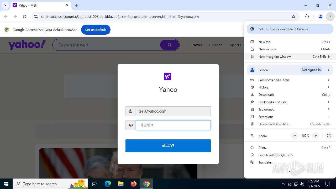This screenshot has width=336, height=189.
Task: Select the Yahoo browser tab
Action: coord(40,5)
